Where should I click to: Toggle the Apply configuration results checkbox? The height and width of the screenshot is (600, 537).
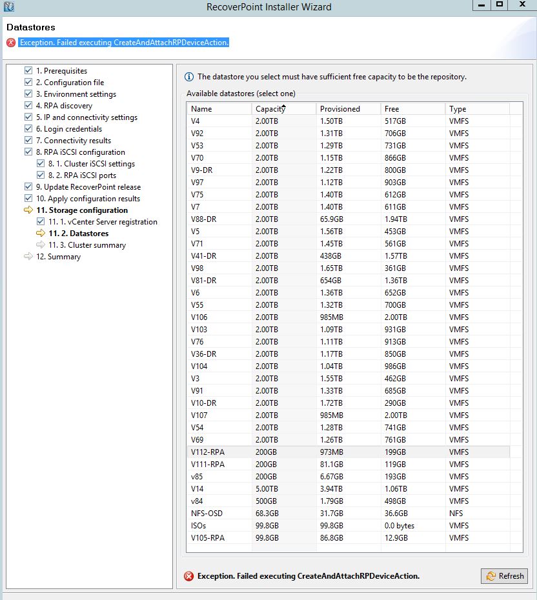(x=28, y=198)
